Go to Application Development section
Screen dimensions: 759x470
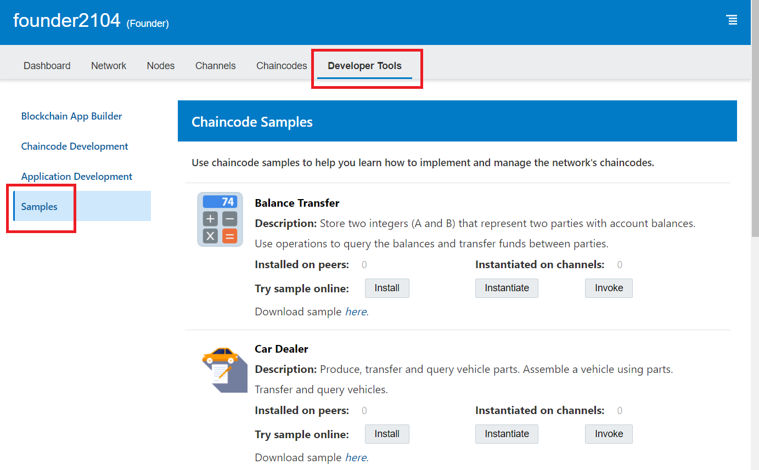pyautogui.click(x=77, y=177)
